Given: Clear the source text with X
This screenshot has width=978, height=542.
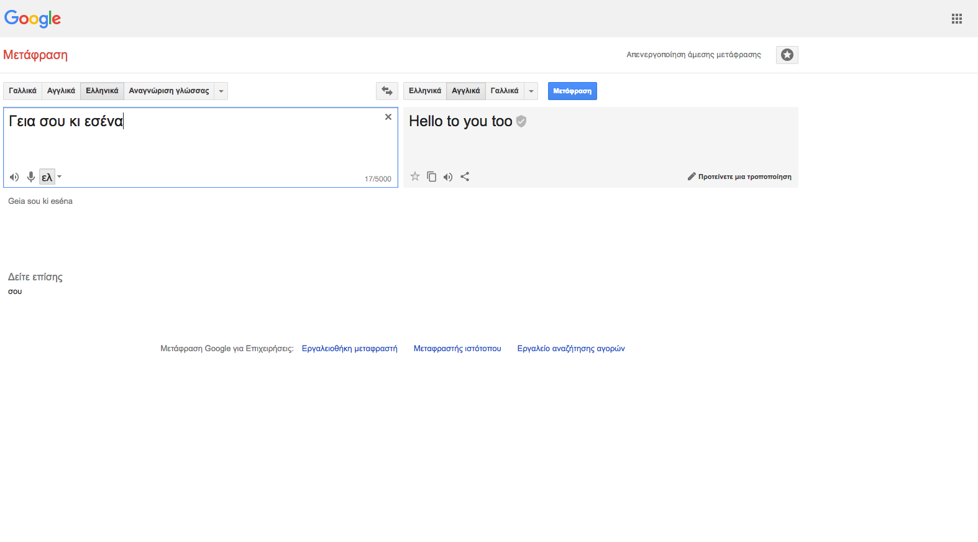Looking at the screenshot, I should 388,117.
